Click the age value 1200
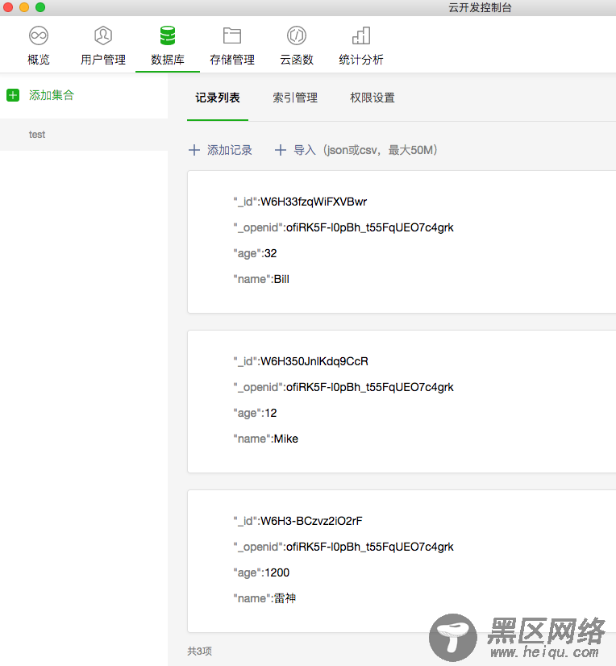The width and height of the screenshot is (616, 666). 277,573
